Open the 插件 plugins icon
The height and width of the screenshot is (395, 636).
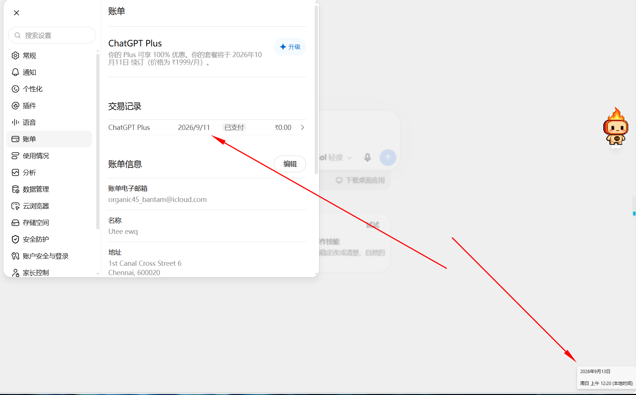pos(15,106)
